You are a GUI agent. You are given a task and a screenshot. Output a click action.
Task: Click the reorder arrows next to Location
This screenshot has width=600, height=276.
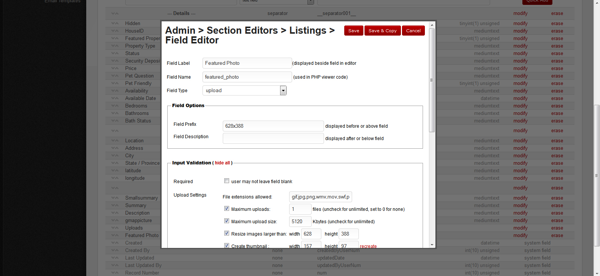tap(115, 141)
